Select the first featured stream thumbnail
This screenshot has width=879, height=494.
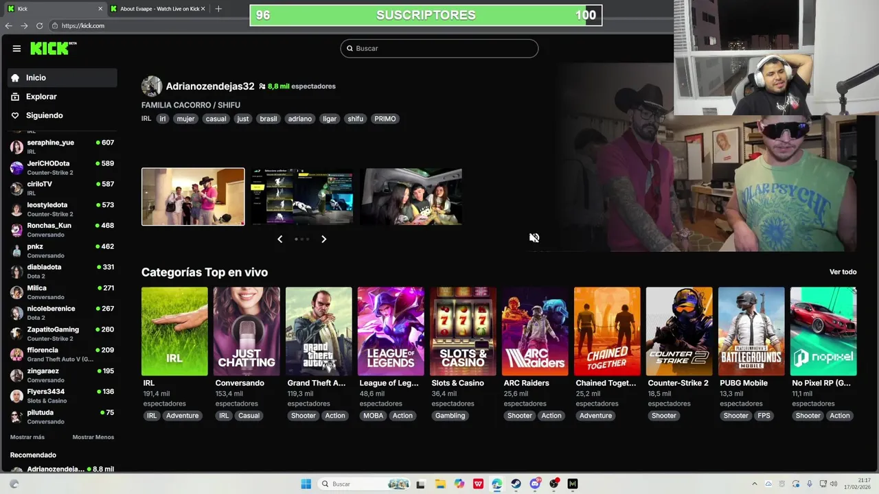pos(193,196)
